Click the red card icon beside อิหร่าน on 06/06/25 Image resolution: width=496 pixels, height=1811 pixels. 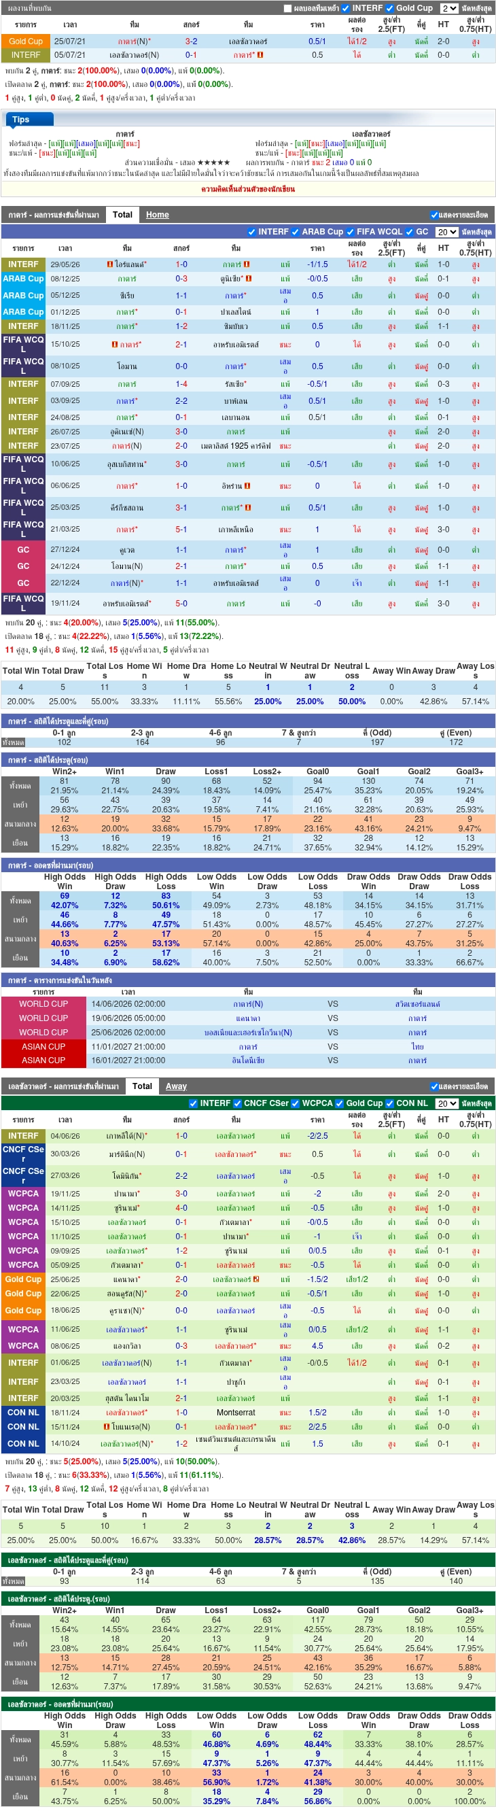click(x=248, y=486)
